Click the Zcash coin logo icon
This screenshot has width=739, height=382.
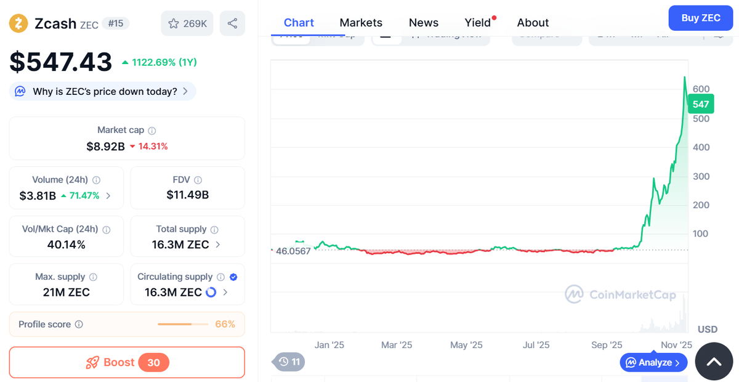click(19, 23)
